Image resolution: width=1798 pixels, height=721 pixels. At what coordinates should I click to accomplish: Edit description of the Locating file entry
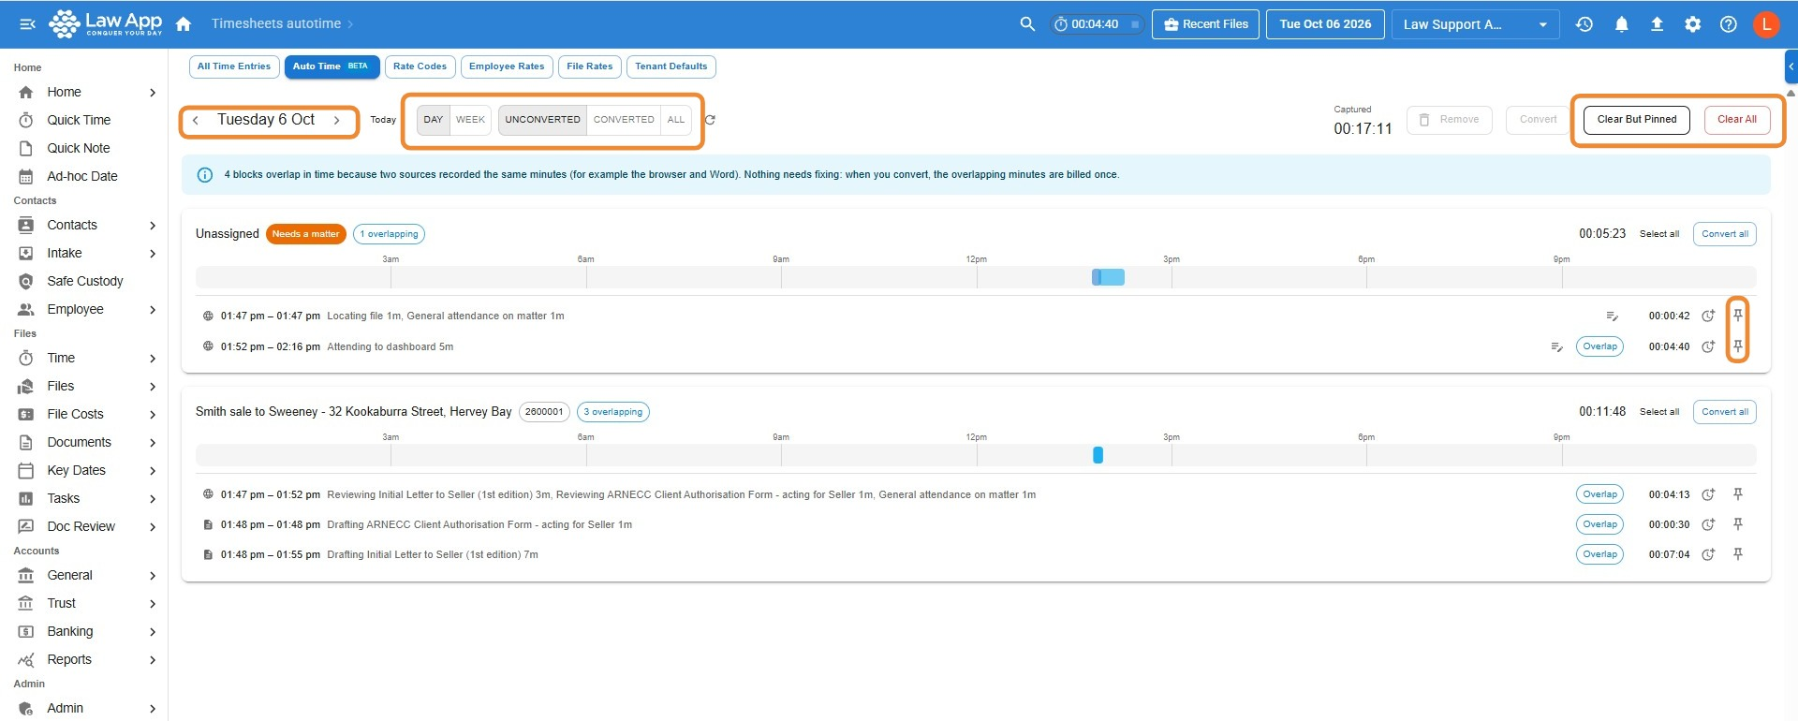click(1612, 316)
